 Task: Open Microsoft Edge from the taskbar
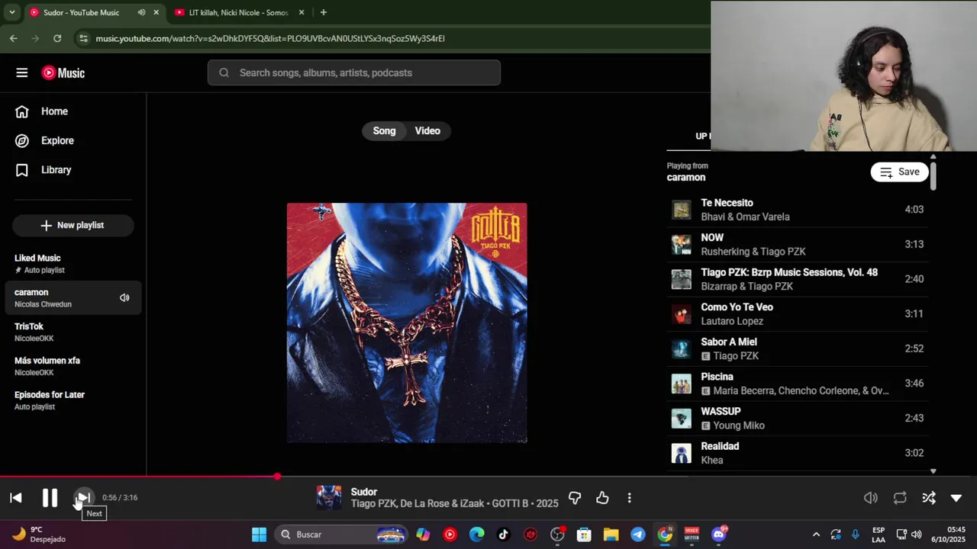point(476,535)
